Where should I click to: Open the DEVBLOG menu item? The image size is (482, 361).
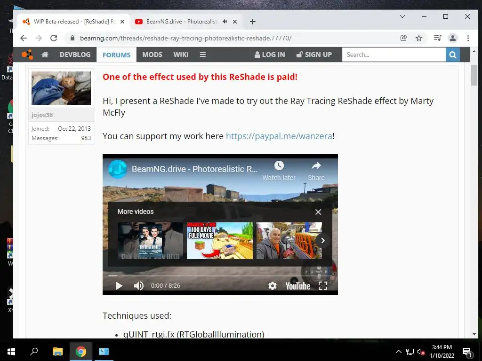[75, 55]
